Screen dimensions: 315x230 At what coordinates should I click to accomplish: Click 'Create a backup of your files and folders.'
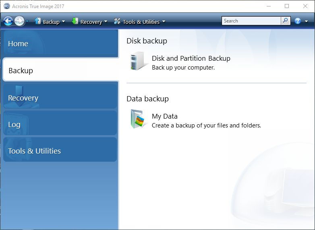(206, 125)
